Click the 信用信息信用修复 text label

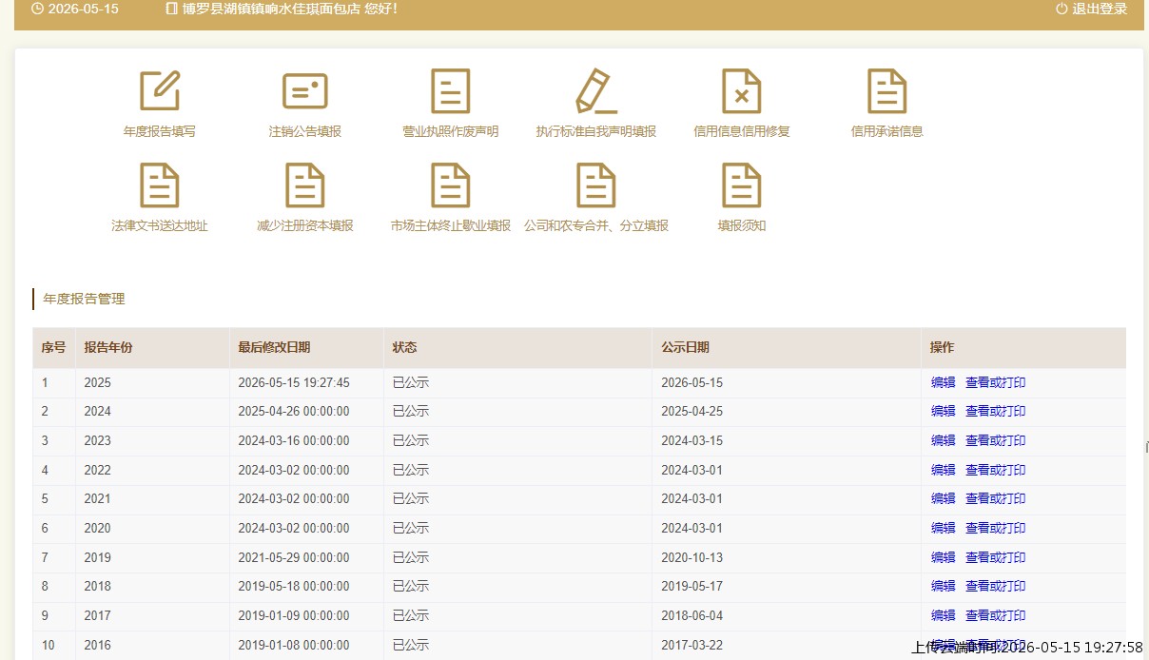pyautogui.click(x=742, y=131)
